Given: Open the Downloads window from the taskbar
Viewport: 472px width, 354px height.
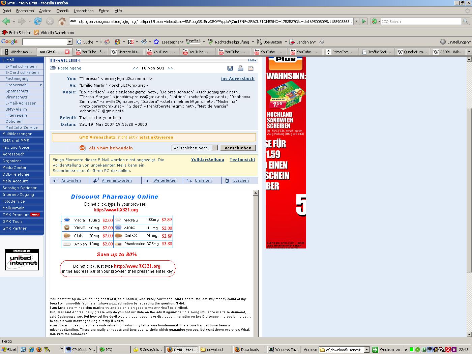Looking at the screenshot, I should (x=249, y=350).
